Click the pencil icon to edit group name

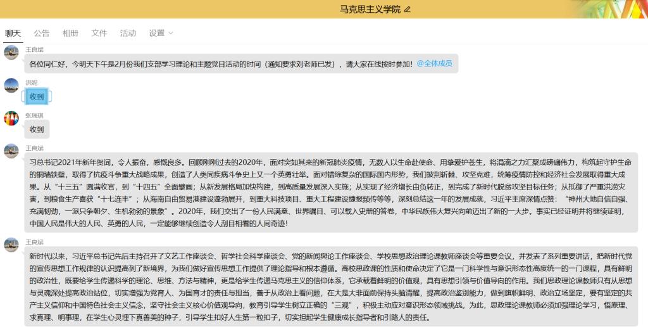click(408, 9)
